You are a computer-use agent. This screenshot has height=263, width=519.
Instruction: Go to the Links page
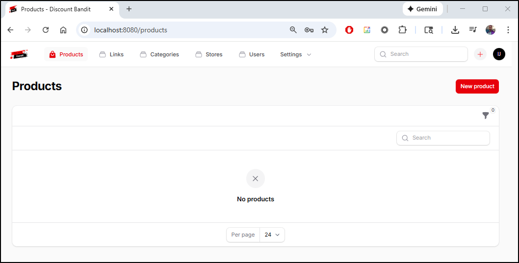(111, 54)
